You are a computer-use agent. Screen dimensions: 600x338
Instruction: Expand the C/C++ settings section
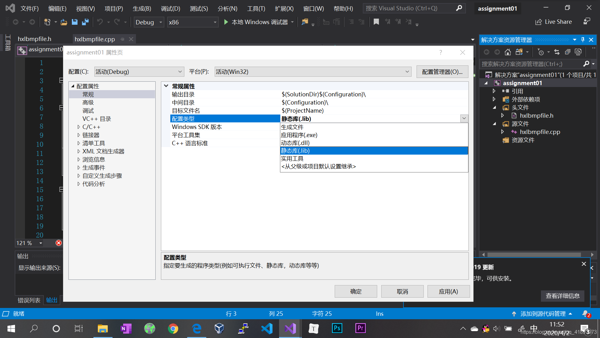(78, 127)
